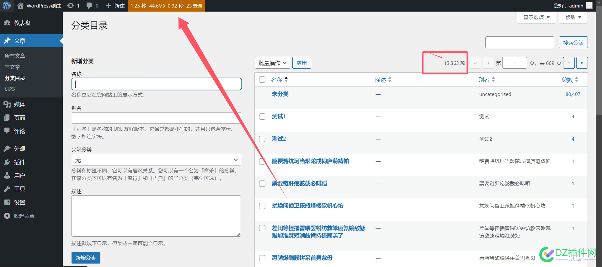Click the plus icon for 新建
Screen dimensions: 602x267
[x=108, y=6]
